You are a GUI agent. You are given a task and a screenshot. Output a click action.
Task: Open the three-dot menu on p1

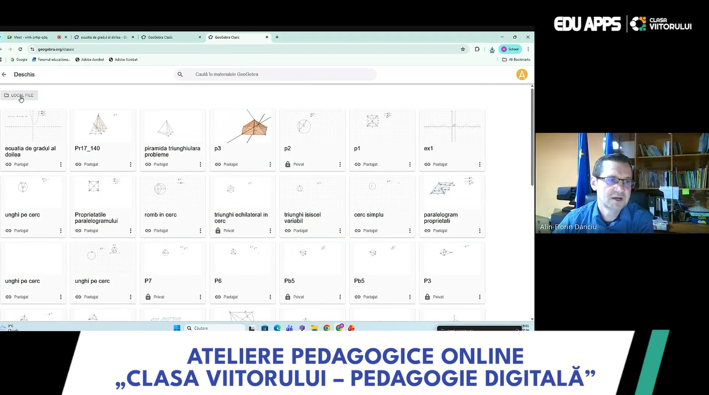pyautogui.click(x=410, y=165)
